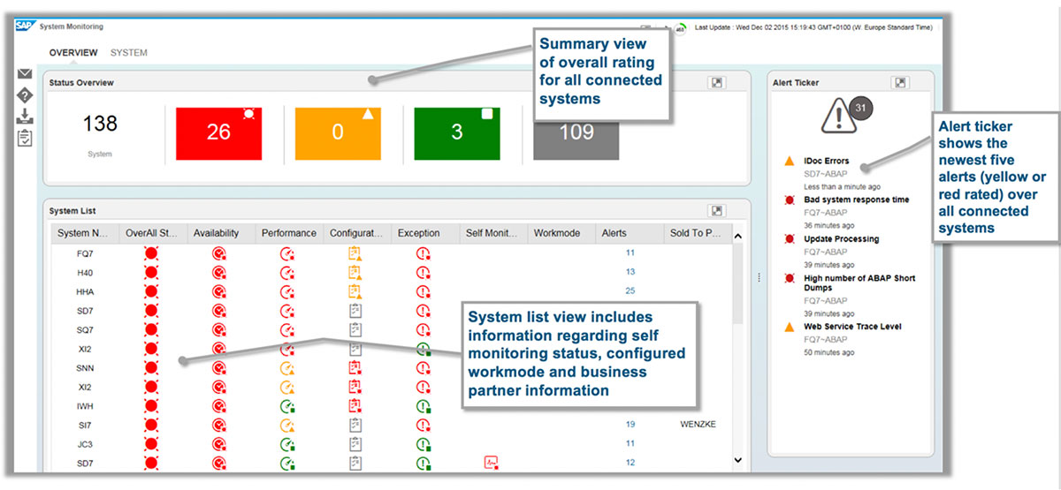The height and width of the screenshot is (490, 1061).
Task: Click SNN yellow performance icon
Action: coord(287,367)
